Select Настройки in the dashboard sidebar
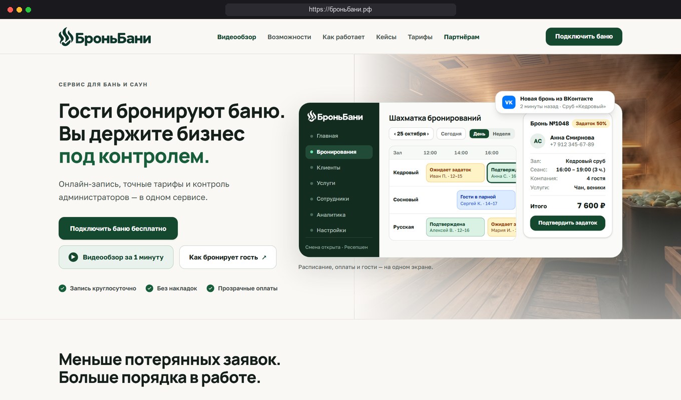Viewport: 681px width, 400px height. [x=339, y=230]
